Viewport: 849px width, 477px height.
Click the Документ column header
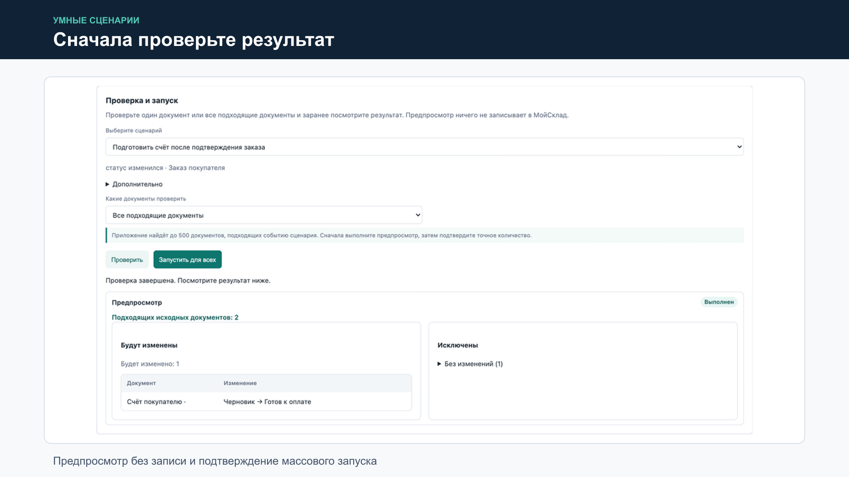pyautogui.click(x=141, y=383)
